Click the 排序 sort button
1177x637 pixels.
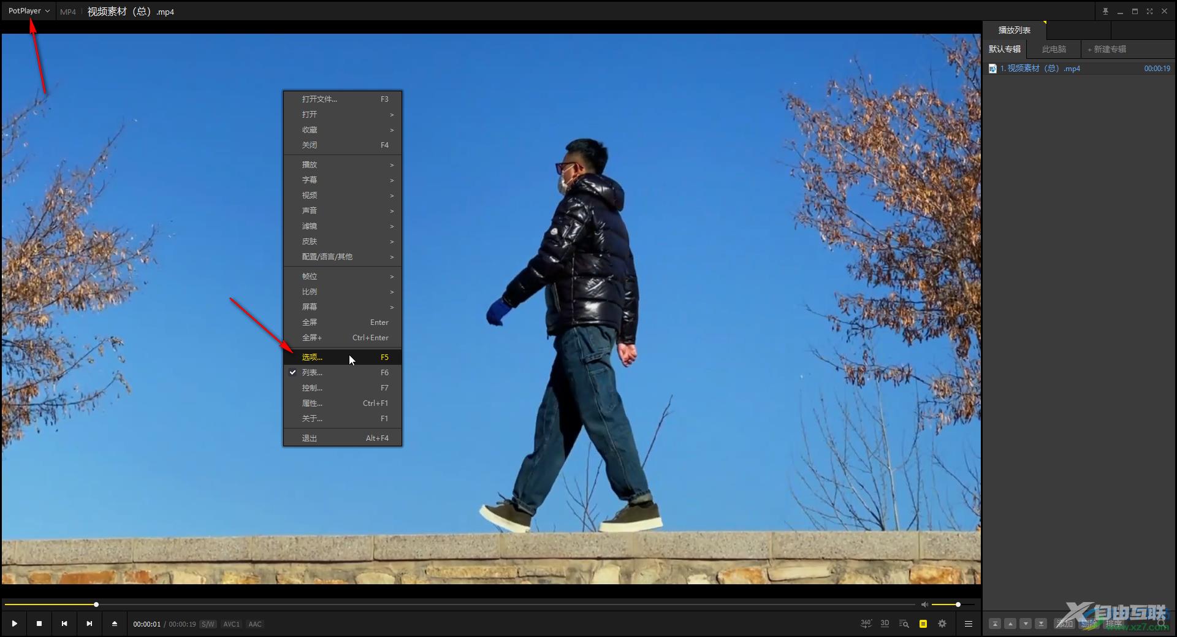[x=1114, y=624]
